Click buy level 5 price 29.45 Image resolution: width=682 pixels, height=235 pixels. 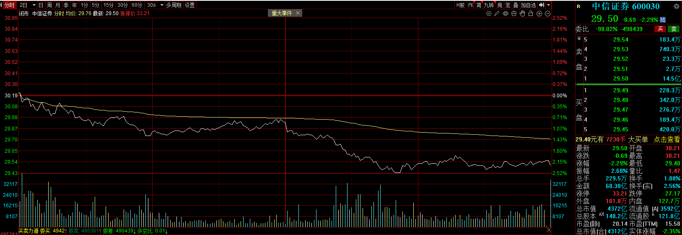(x=621, y=129)
